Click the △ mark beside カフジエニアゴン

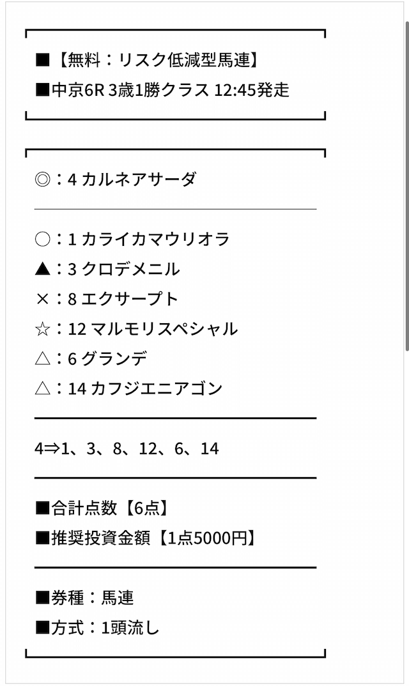(x=42, y=389)
